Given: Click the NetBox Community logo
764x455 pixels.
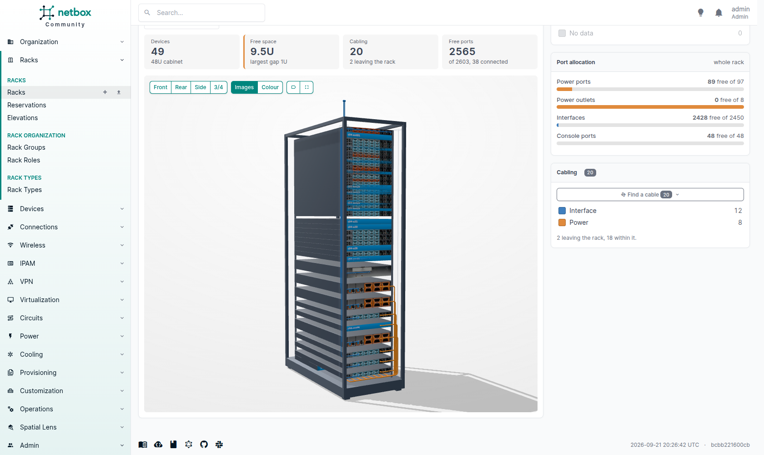Looking at the screenshot, I should click(x=65, y=16).
